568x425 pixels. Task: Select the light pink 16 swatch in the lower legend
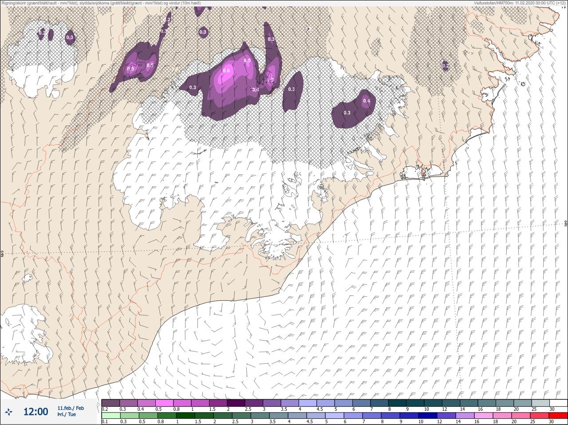pyautogui.click(x=484, y=416)
